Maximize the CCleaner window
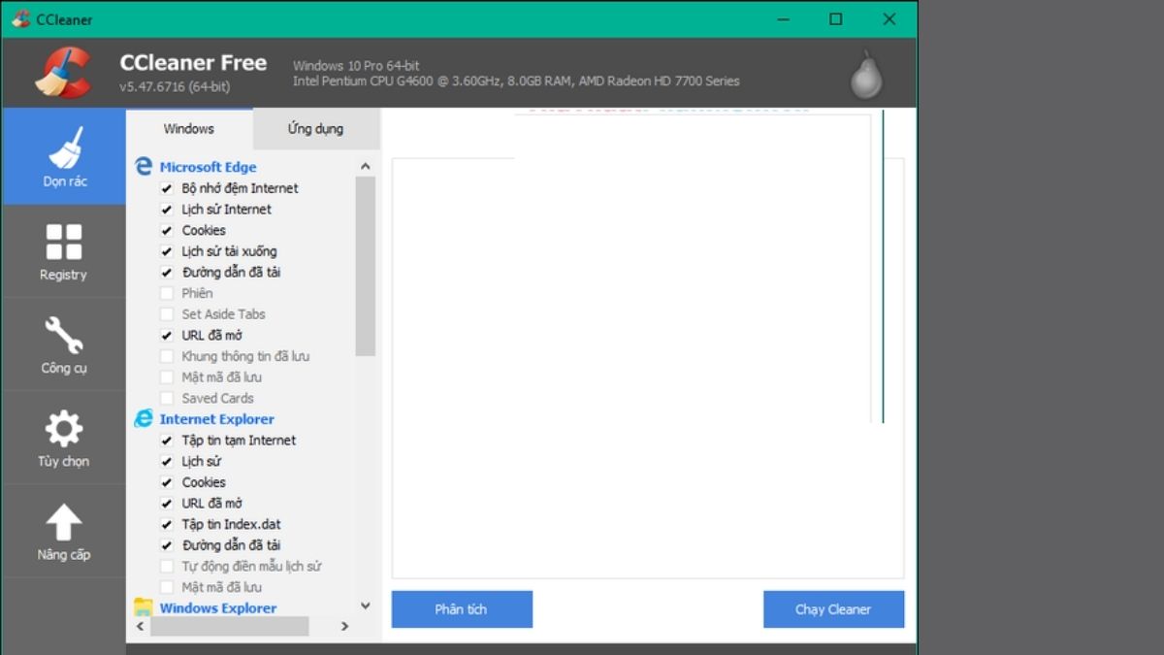This screenshot has height=655, width=1164. tap(835, 19)
